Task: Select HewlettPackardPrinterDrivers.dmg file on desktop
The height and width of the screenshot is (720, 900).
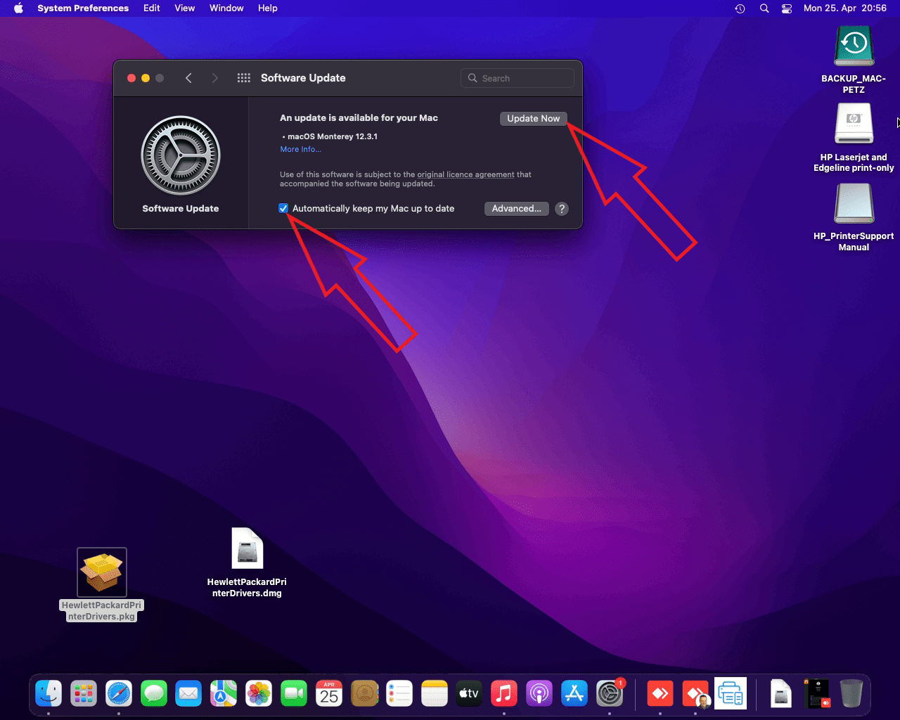Action: [x=247, y=548]
